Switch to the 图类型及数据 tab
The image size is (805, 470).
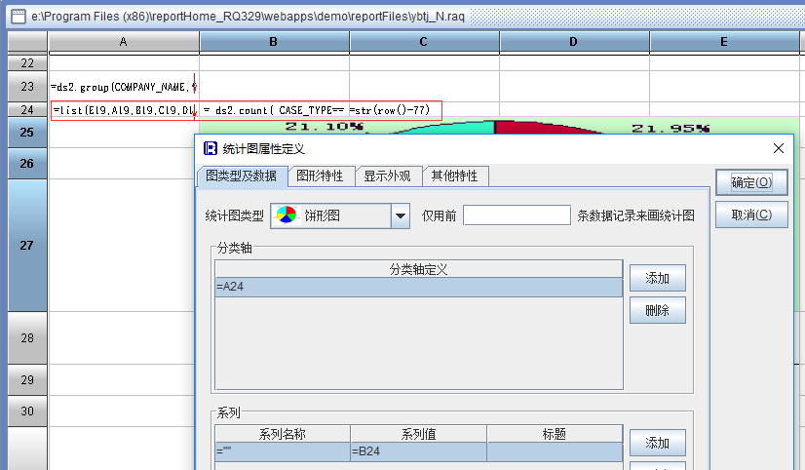click(242, 176)
